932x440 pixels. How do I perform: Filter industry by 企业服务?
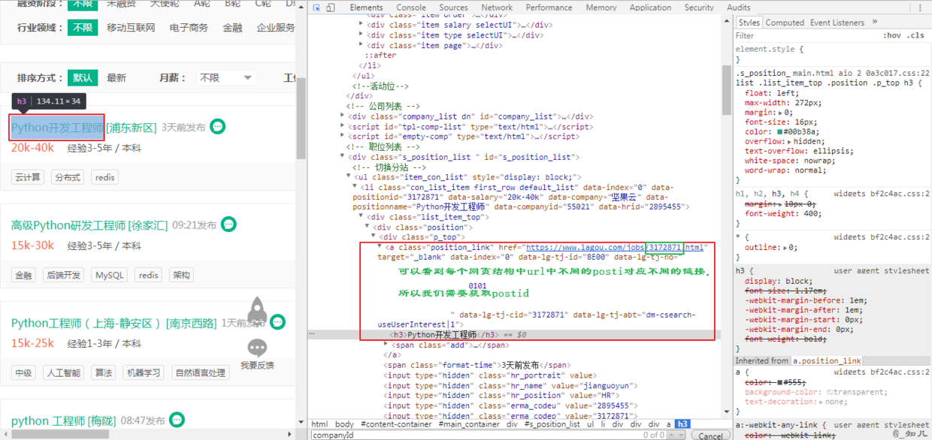[x=276, y=28]
